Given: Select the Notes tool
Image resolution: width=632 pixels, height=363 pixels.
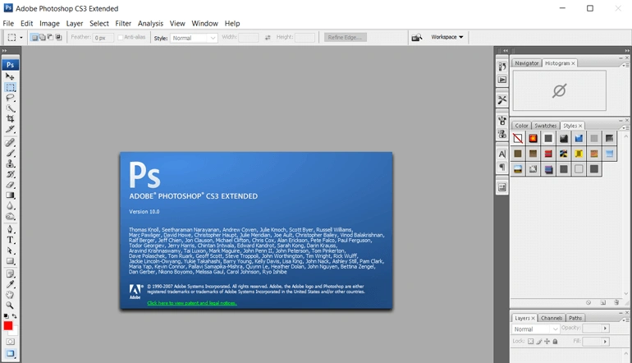Looking at the screenshot, I should [x=10, y=273].
